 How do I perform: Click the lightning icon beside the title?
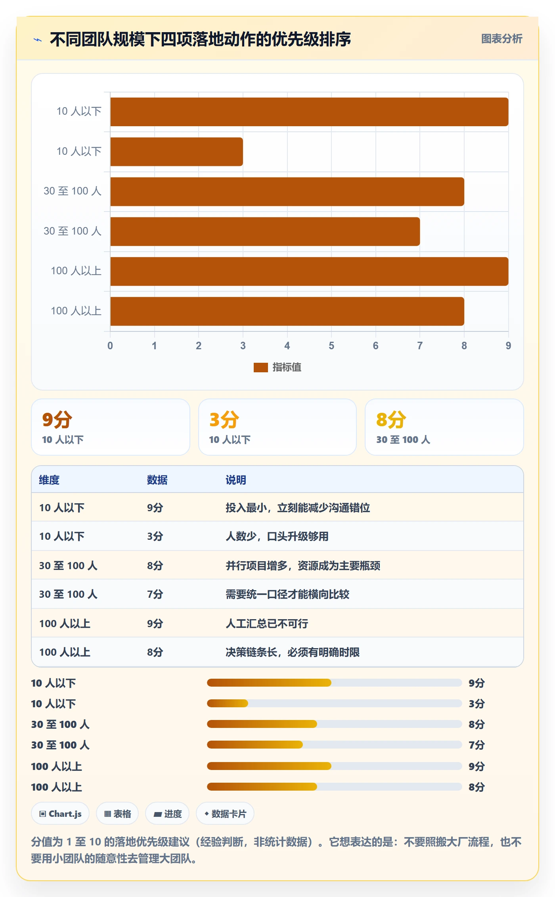point(38,40)
